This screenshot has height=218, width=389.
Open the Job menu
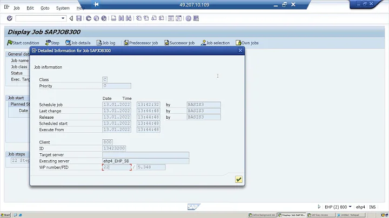coord(17,8)
